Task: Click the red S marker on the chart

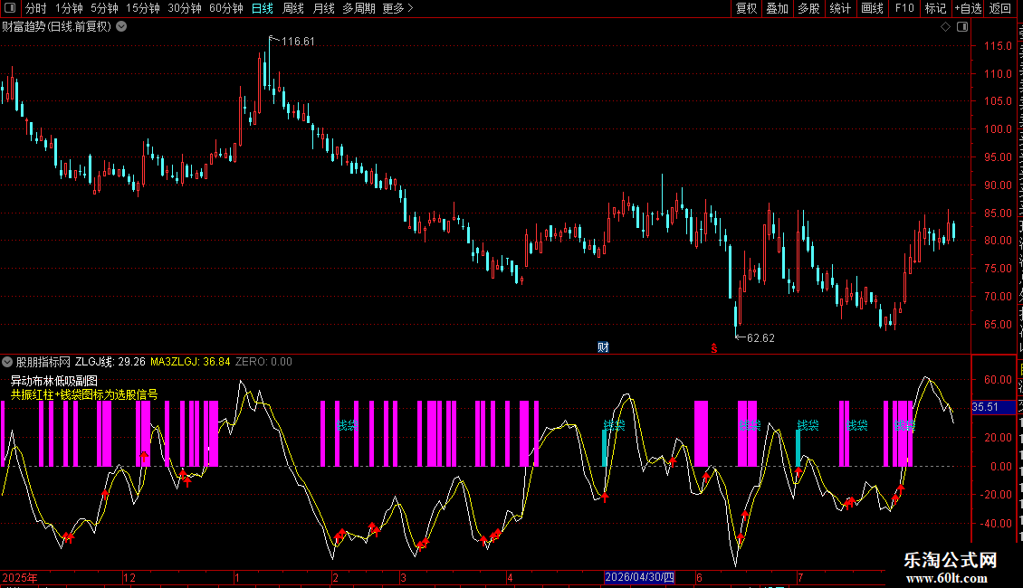Action: point(713,348)
